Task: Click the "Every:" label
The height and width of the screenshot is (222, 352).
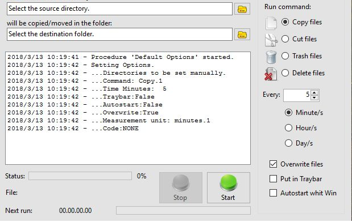Action: pos(271,95)
